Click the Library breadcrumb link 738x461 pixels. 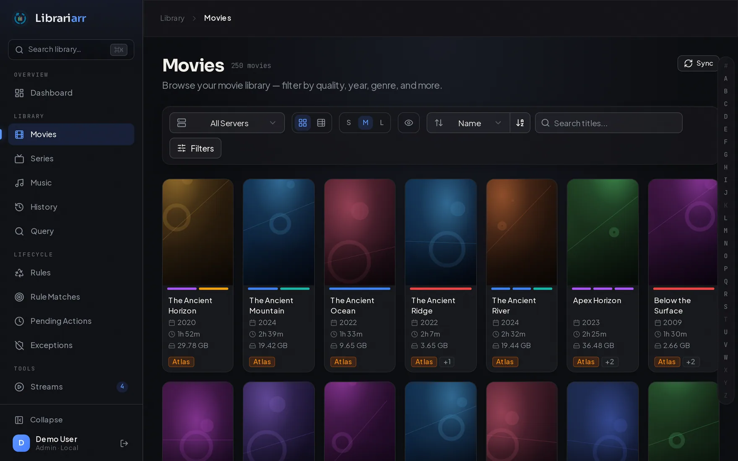pyautogui.click(x=172, y=18)
